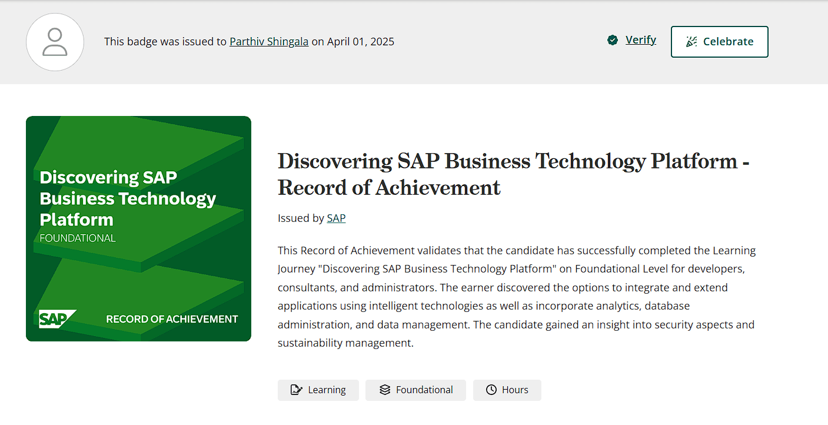Click 'RECORD OF ACHIEVEMENT' text on badge

point(172,319)
